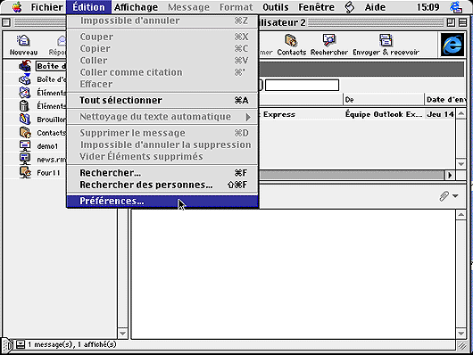Click the preview pane scroll down arrow
Screen dimensions: 473x355
pos(461,334)
